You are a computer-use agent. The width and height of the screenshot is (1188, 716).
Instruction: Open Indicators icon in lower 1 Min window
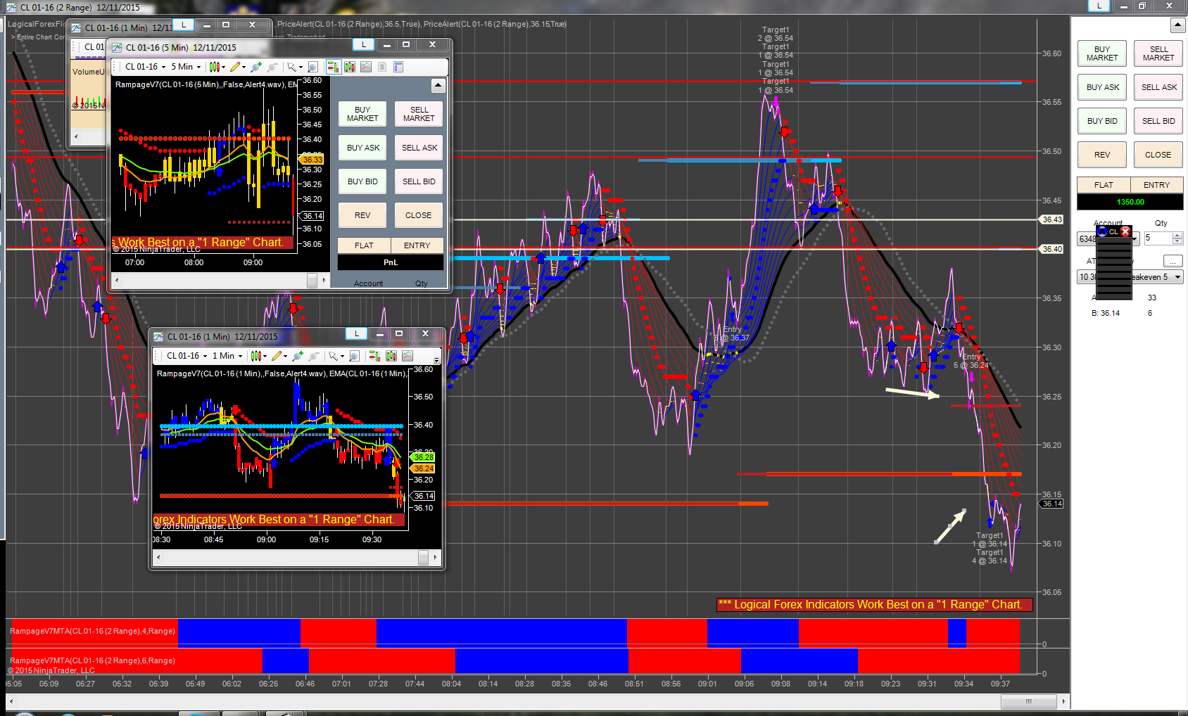(407, 356)
